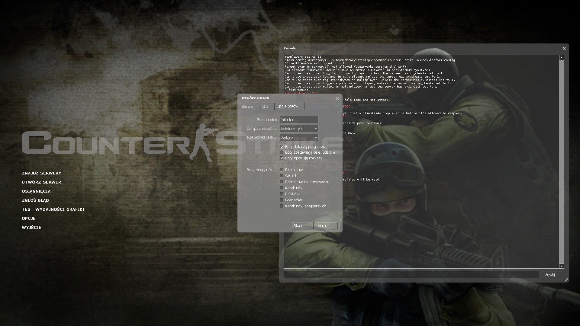Viewport: 580px width, 326px height.
Task: Cancel with the Anuluj button
Action: [327, 226]
